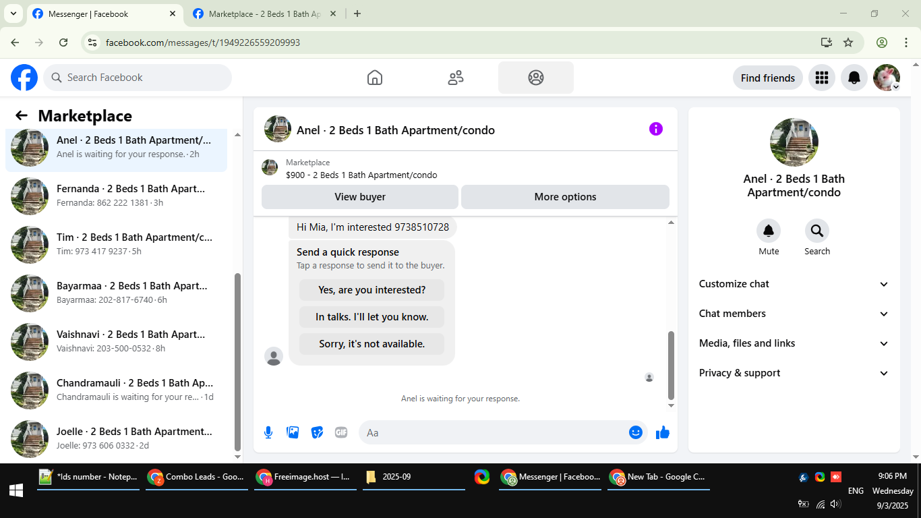Viewport: 921px width, 518px height.
Task: Open the emoji picker in message box
Action: pyautogui.click(x=636, y=432)
